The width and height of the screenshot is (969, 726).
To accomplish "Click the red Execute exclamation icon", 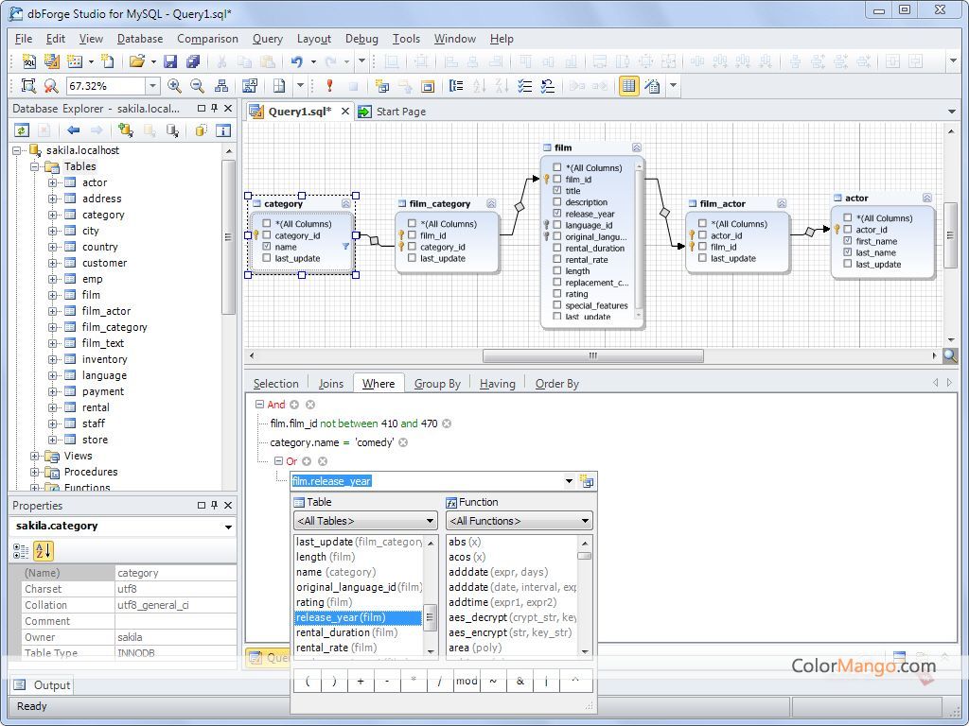I will [329, 86].
